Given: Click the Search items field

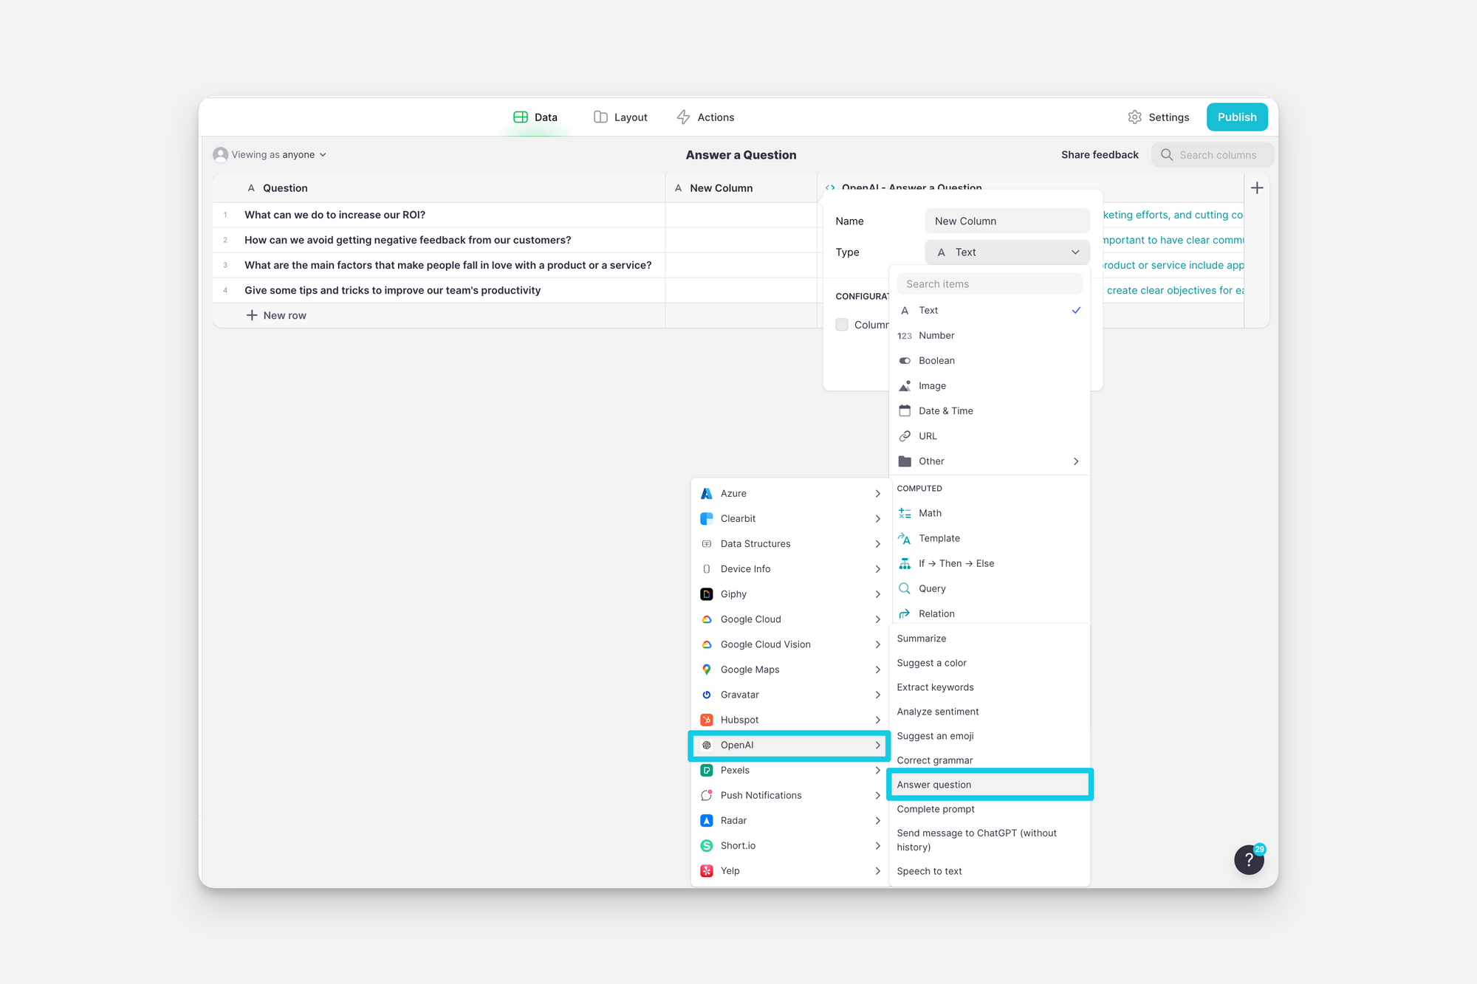Looking at the screenshot, I should pyautogui.click(x=990, y=284).
